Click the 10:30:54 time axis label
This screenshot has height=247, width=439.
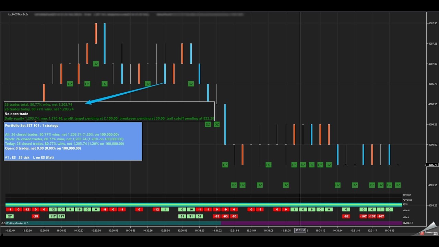(96, 231)
